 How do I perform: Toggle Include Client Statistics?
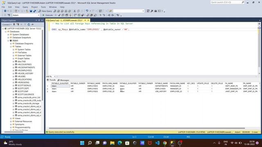tap(83, 15)
